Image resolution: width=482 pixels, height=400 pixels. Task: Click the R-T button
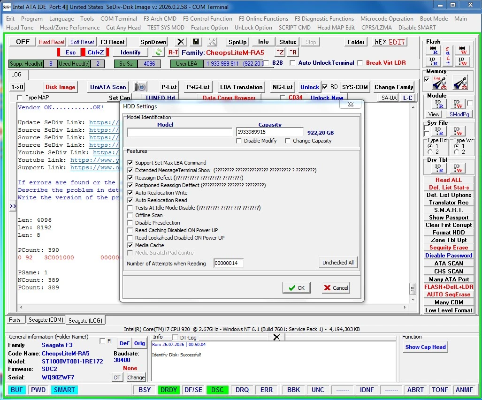pyautogui.click(x=173, y=52)
